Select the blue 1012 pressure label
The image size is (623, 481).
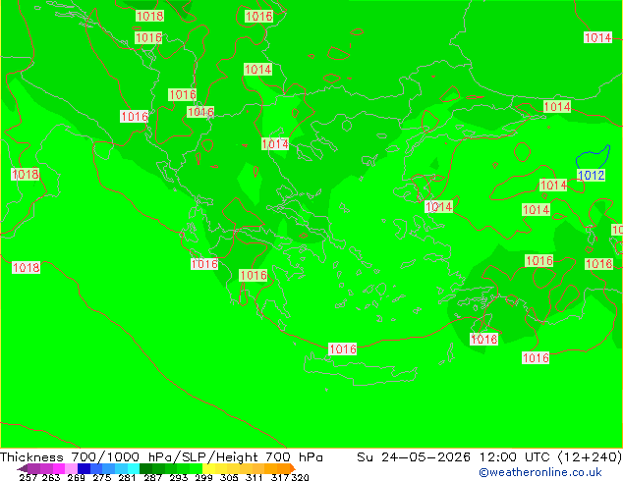[x=591, y=175]
